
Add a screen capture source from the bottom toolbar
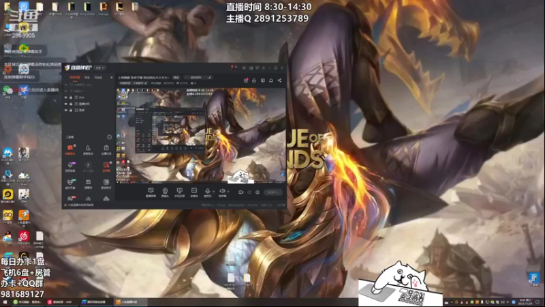pos(151,192)
